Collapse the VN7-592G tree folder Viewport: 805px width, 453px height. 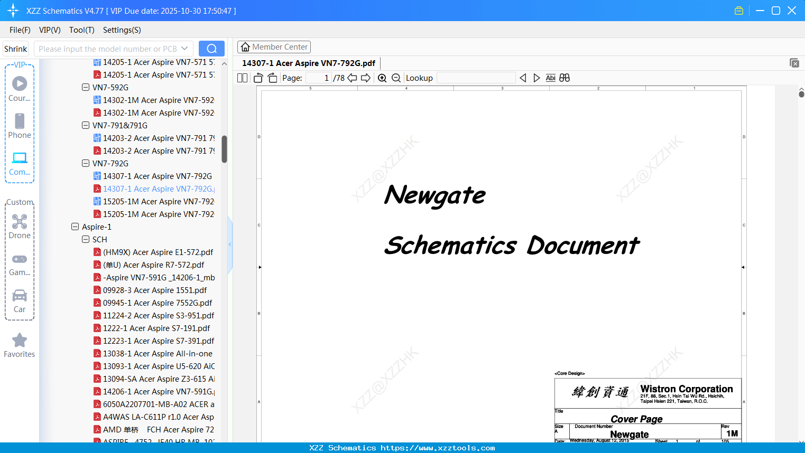click(86, 87)
